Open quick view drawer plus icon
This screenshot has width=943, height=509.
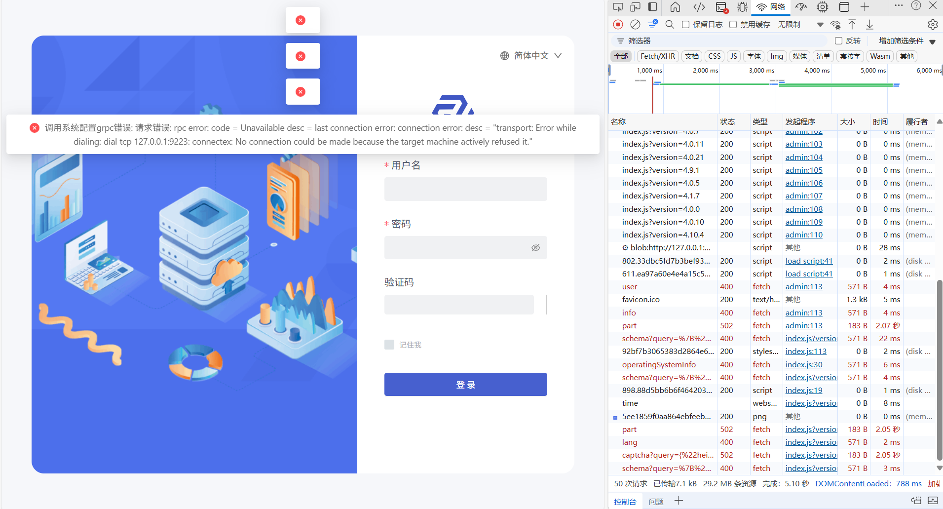click(679, 501)
